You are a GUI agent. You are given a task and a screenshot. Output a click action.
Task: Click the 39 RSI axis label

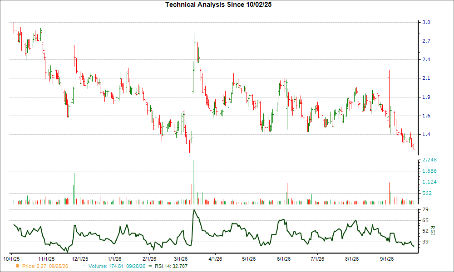[x=425, y=242]
